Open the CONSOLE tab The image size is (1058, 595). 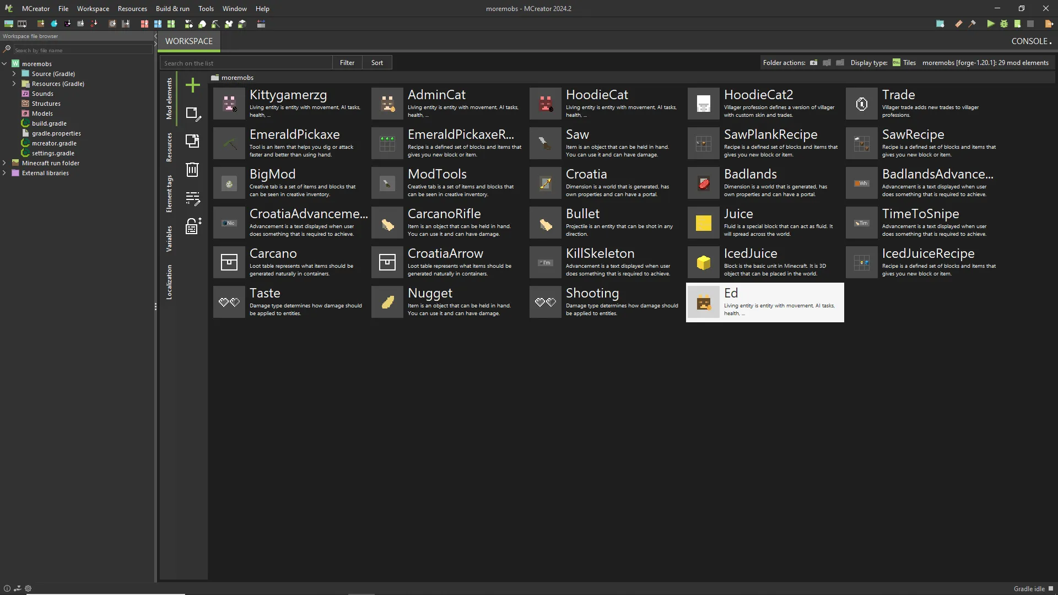(1031, 41)
